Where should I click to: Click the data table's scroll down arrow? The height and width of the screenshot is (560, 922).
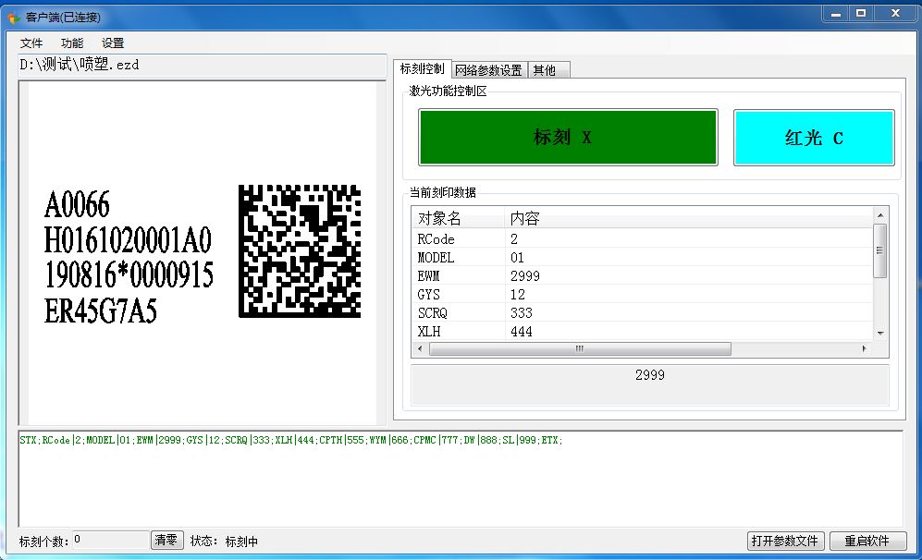click(x=880, y=334)
